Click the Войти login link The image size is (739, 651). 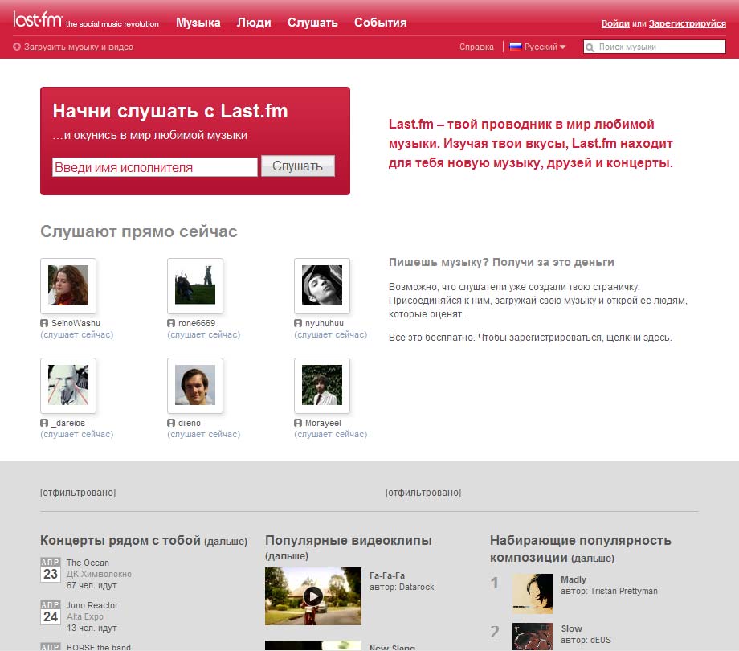615,24
